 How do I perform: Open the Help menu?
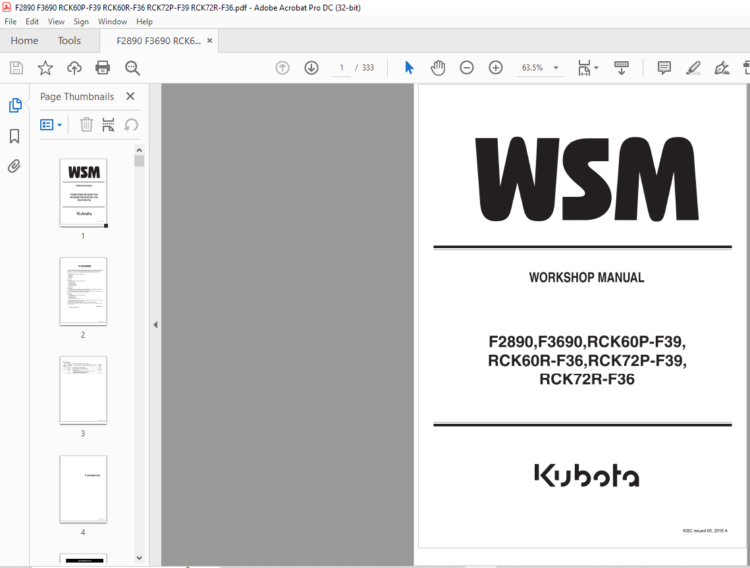[x=144, y=22]
